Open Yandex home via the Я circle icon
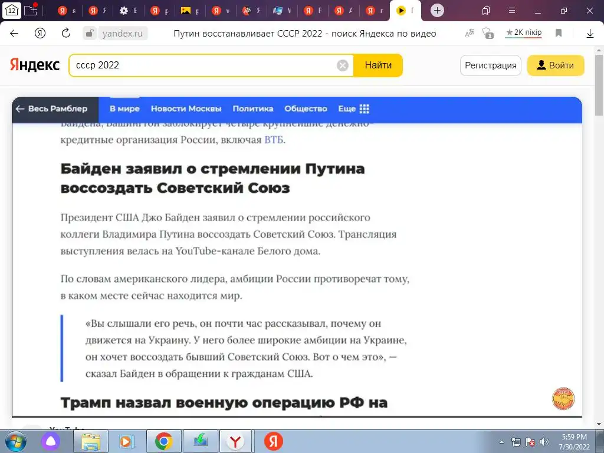The height and width of the screenshot is (453, 604). coord(40,34)
